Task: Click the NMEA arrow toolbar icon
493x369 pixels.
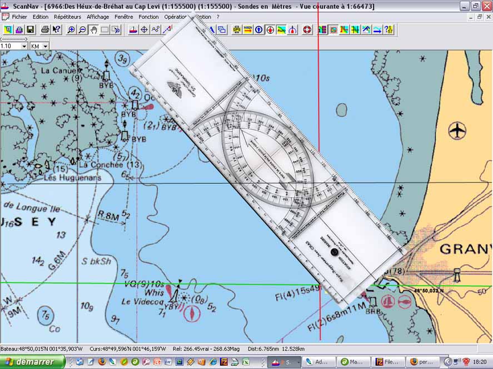Action: (x=248, y=29)
